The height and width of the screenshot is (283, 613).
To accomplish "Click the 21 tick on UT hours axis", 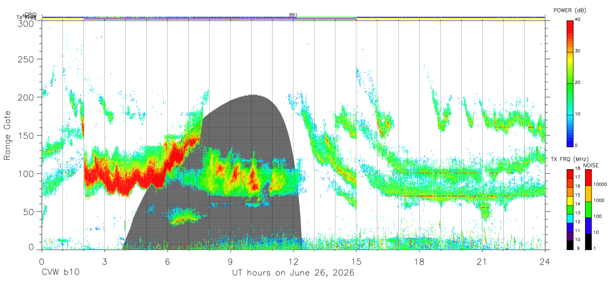I will pos(482,261).
